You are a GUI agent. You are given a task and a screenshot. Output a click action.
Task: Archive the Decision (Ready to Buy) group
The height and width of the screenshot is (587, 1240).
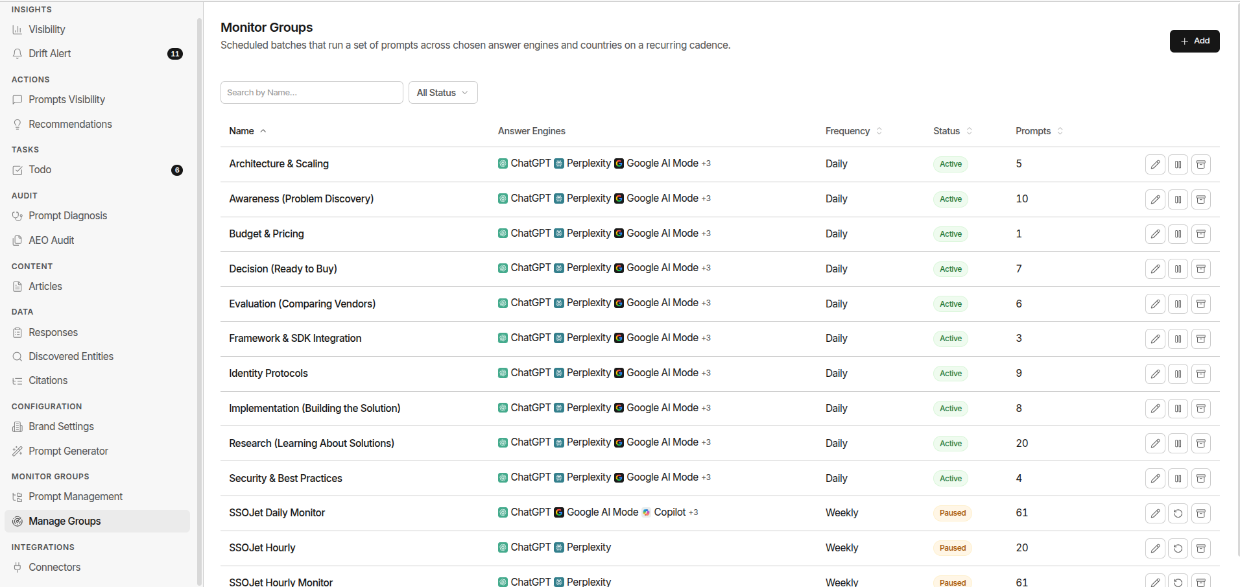pyautogui.click(x=1200, y=269)
